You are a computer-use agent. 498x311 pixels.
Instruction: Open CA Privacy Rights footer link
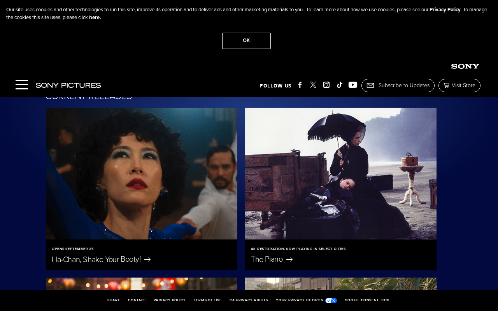click(249, 300)
